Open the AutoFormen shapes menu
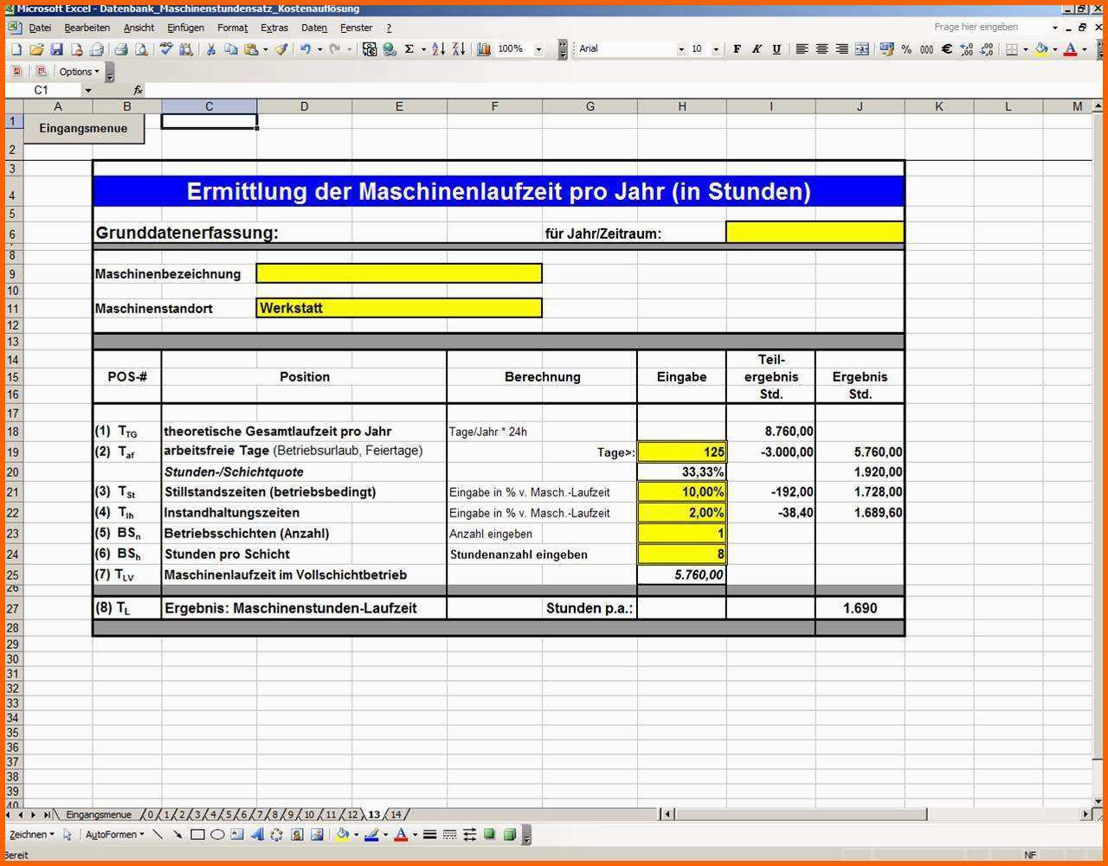Image resolution: width=1108 pixels, height=866 pixels. pyautogui.click(x=115, y=835)
